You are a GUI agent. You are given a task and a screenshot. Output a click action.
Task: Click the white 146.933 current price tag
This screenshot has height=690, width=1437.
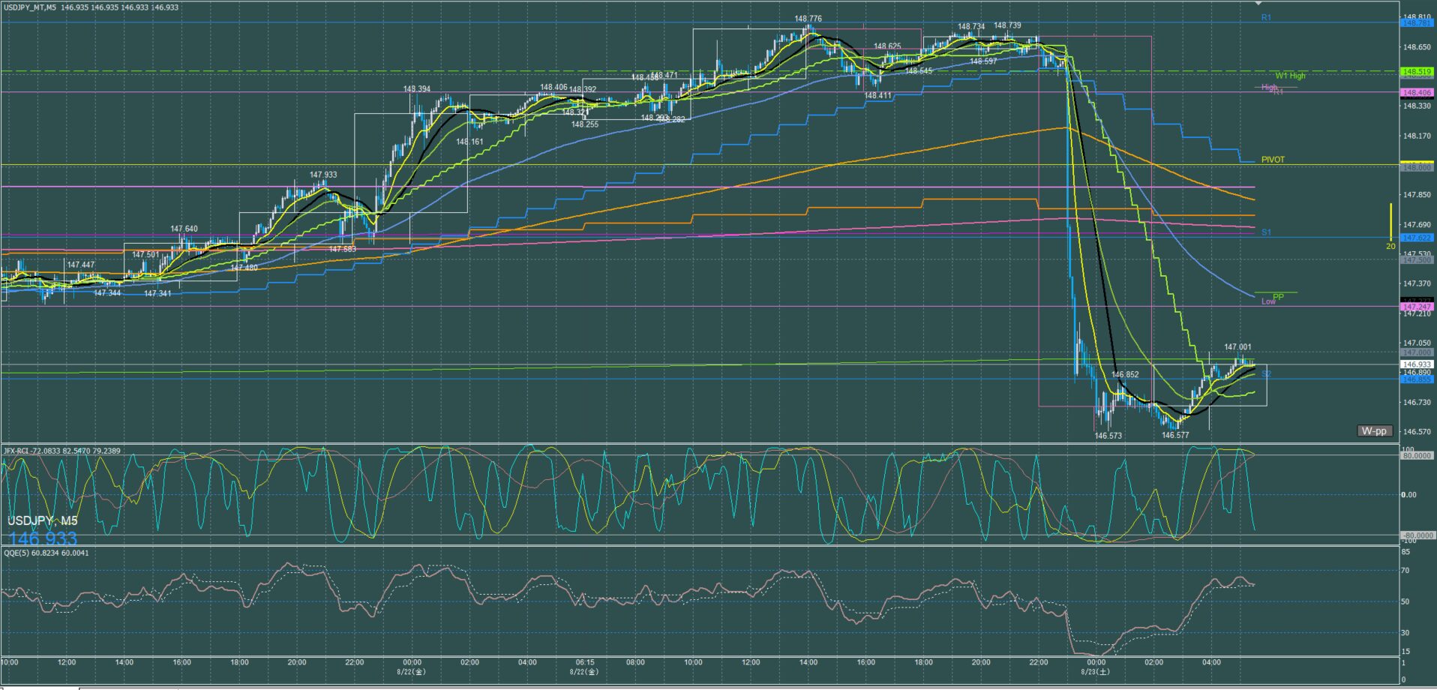pyautogui.click(x=1417, y=364)
